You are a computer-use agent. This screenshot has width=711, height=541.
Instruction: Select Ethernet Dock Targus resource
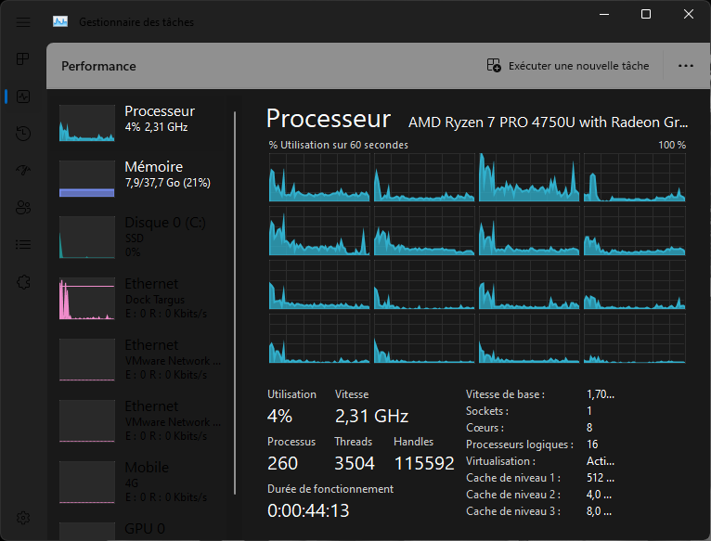tap(140, 298)
